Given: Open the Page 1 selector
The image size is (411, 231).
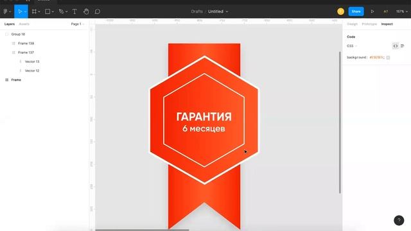Looking at the screenshot, I should pos(78,24).
